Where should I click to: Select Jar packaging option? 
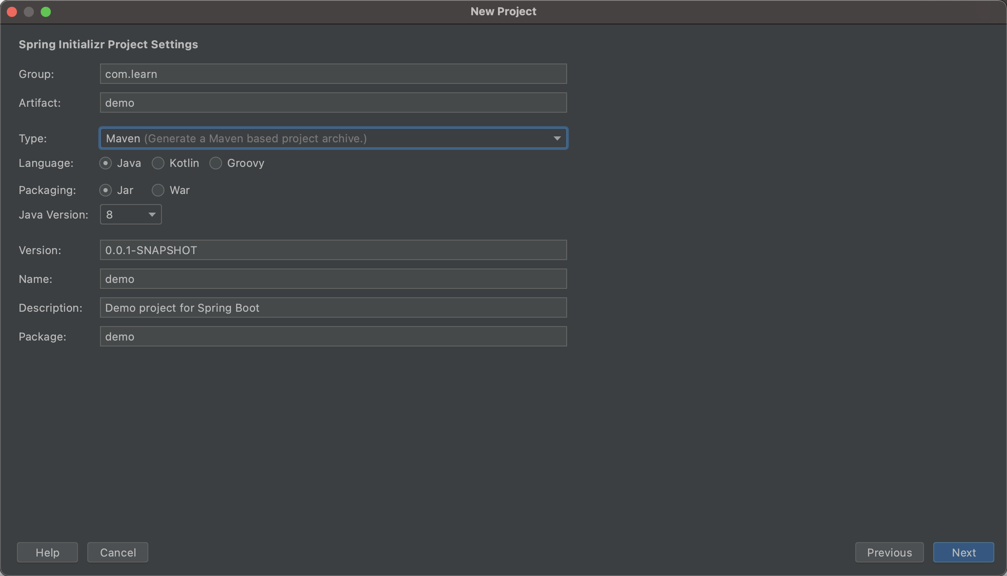click(106, 190)
